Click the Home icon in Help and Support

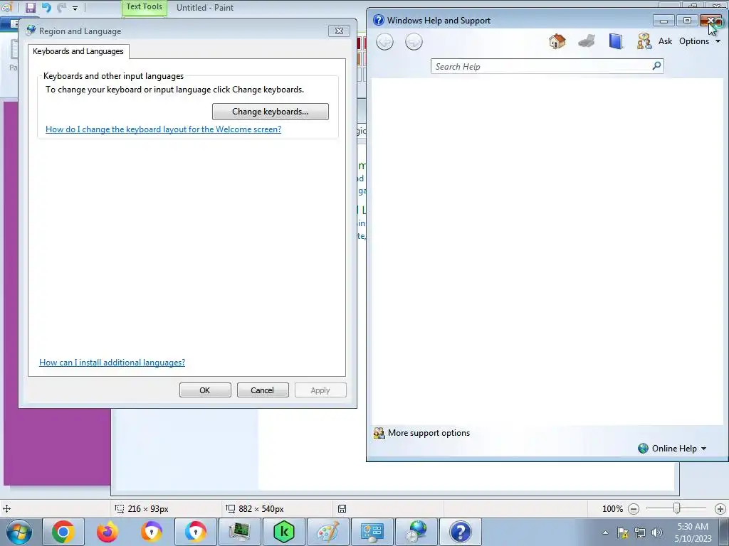click(x=557, y=41)
